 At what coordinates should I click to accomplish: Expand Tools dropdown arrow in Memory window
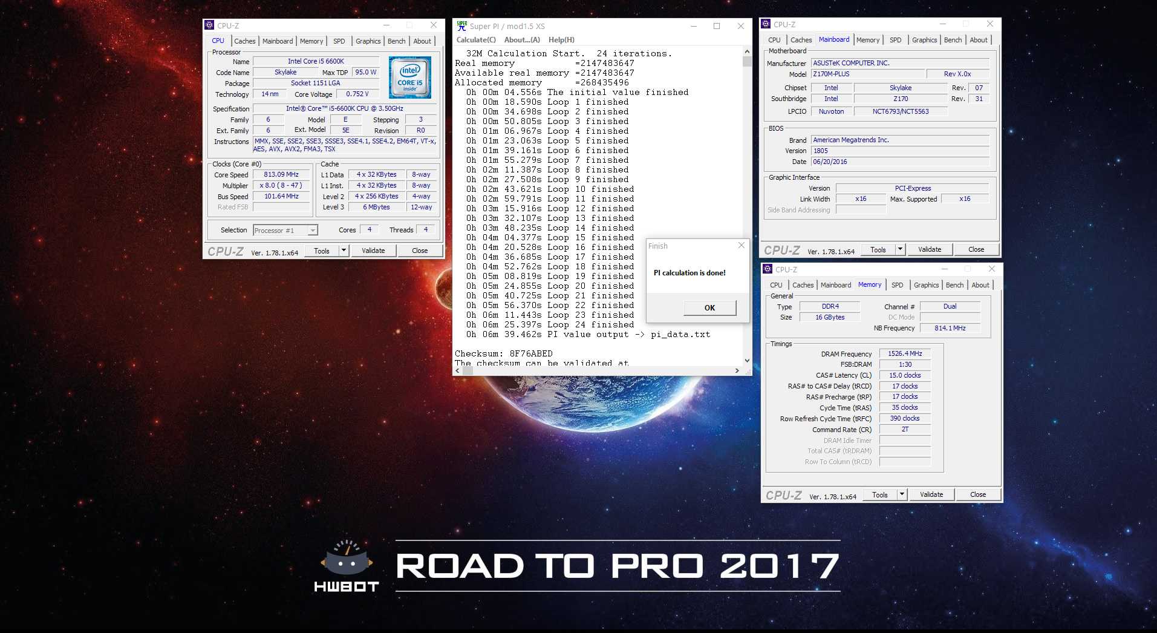tap(902, 494)
